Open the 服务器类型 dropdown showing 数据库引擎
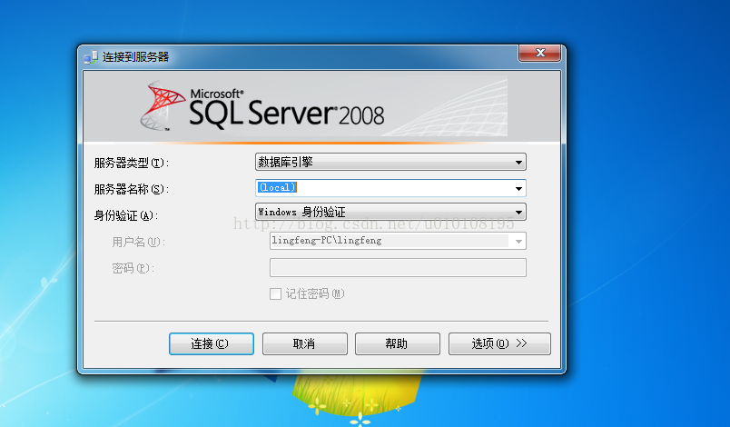Viewport: 730px width, 427px height. tap(390, 162)
